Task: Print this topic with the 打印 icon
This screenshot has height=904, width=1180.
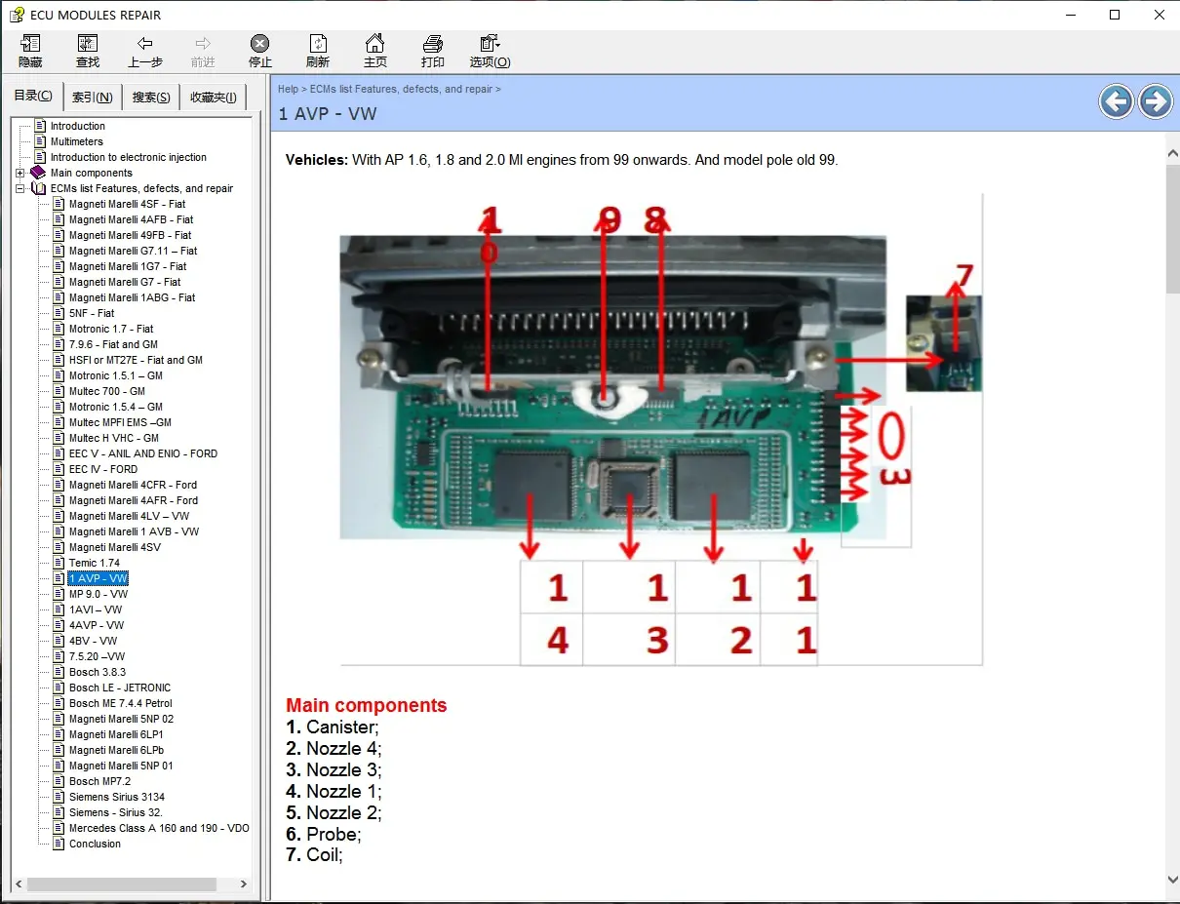Action: 432,51
